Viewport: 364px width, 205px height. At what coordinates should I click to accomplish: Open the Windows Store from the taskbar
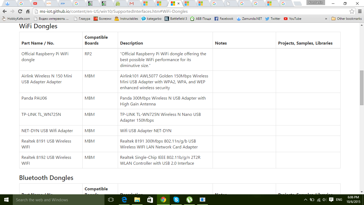point(150,200)
